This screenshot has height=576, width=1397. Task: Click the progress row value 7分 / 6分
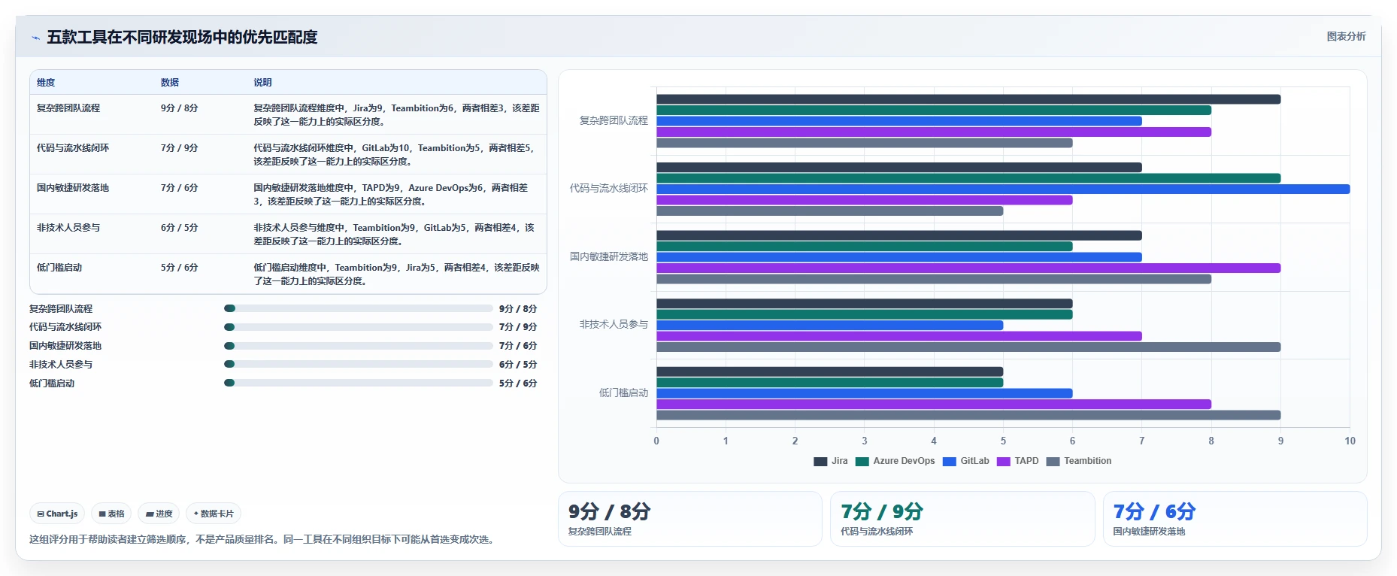(518, 346)
